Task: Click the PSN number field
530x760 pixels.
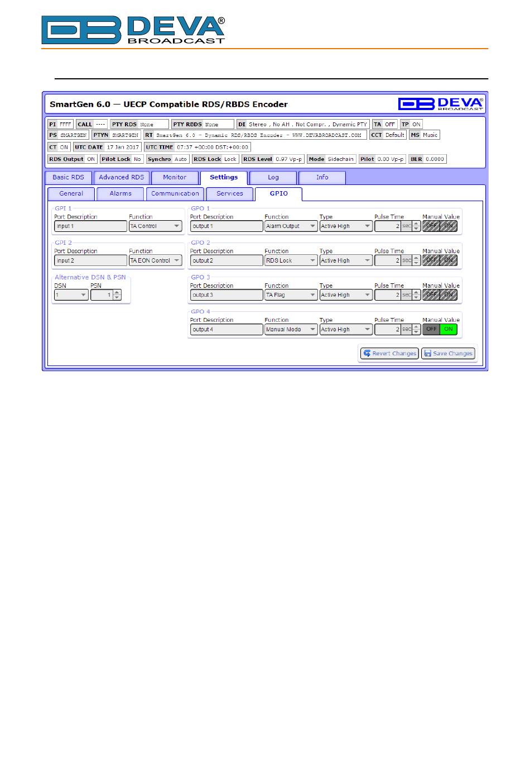Action: (102, 295)
